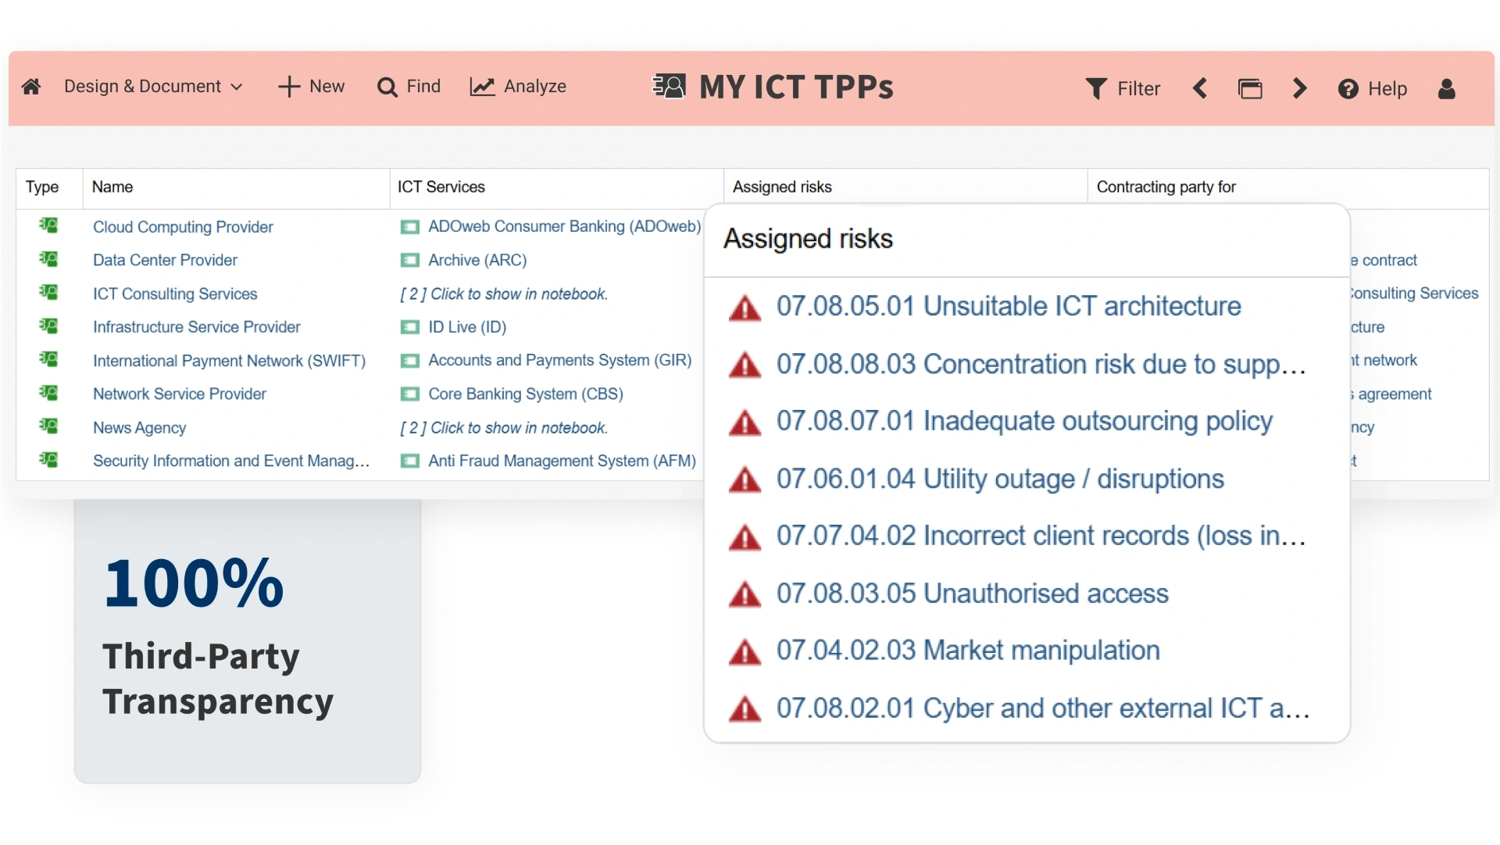This screenshot has height=845, width=1500.
Task: Navigate back with the left chevron arrow
Action: pyautogui.click(x=1200, y=88)
